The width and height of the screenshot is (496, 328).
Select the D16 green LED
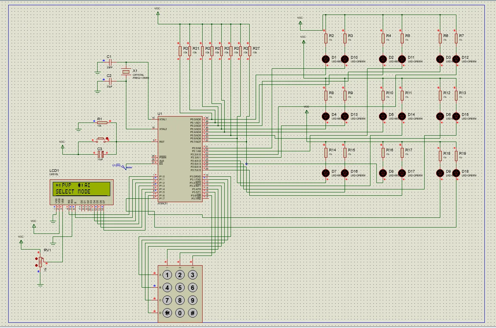[x=345, y=173]
